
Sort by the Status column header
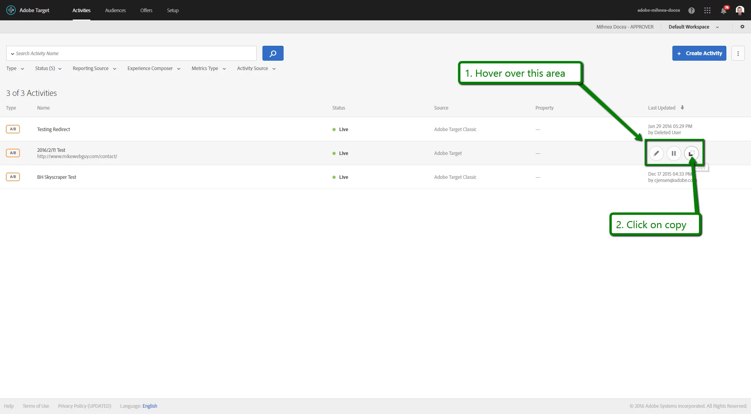click(x=339, y=108)
